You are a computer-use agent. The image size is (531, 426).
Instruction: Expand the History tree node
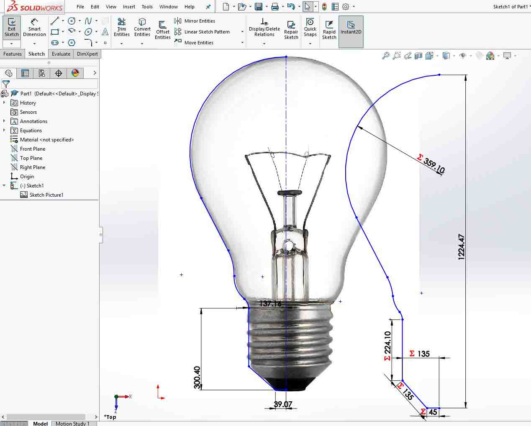click(x=4, y=103)
